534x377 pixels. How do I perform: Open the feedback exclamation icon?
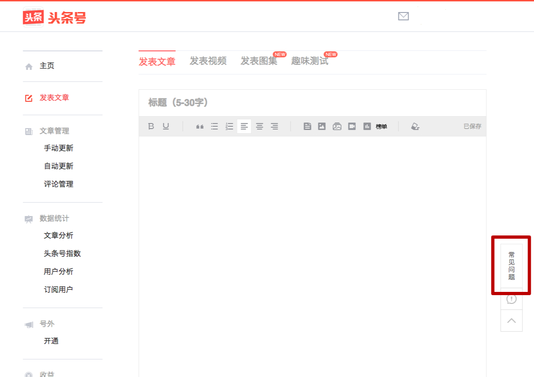(511, 299)
